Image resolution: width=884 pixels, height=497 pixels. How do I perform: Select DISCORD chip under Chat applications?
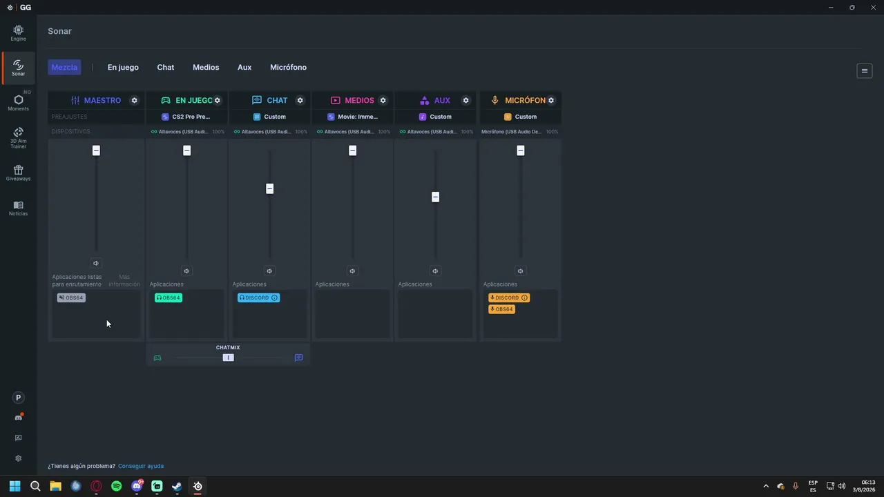click(258, 298)
